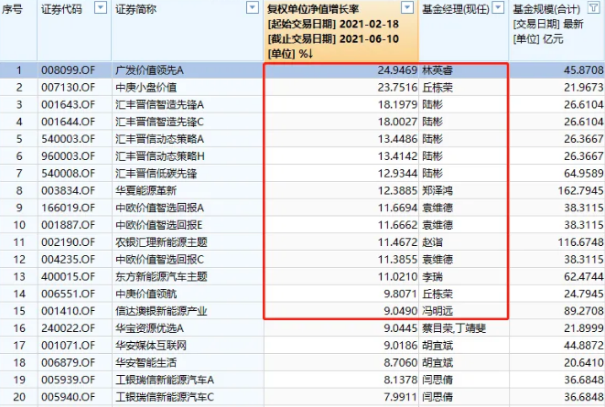Select fund name 中欧价值智选回报A
The height and width of the screenshot is (407, 605).
[x=160, y=208]
